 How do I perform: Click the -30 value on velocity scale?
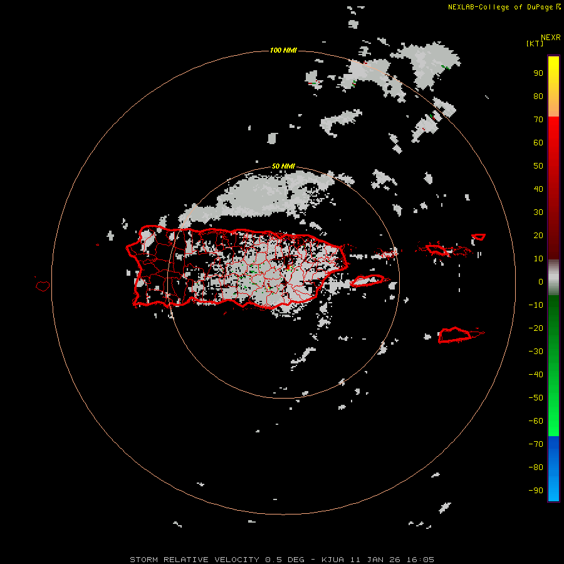536,352
